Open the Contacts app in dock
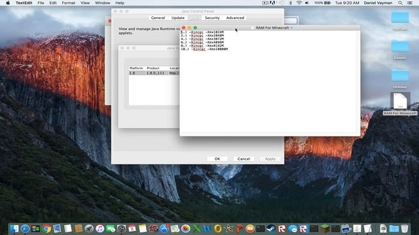419x235 pixels. [x=79, y=228]
